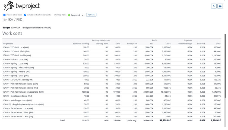This screenshot has width=228, height=130.
Task: Select row 'IKA.03 - TECHLAB: Silvia [PM]'
Action: [112, 51]
